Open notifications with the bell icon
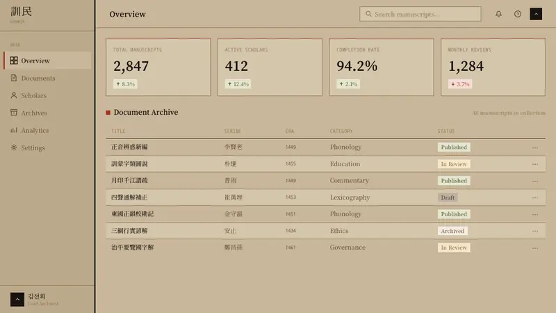Screen dimensions: 556x313 pyautogui.click(x=498, y=14)
